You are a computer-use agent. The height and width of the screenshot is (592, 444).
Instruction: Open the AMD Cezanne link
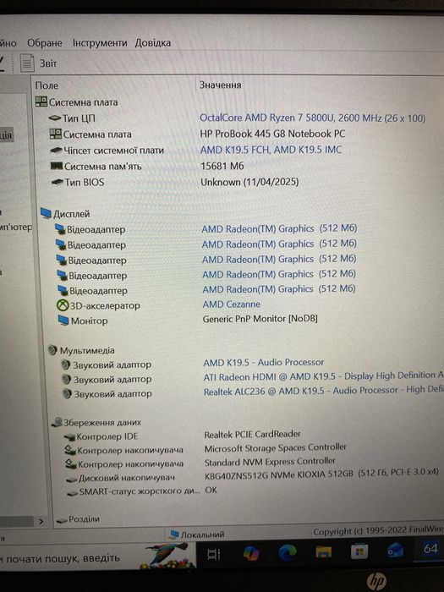coord(232,304)
